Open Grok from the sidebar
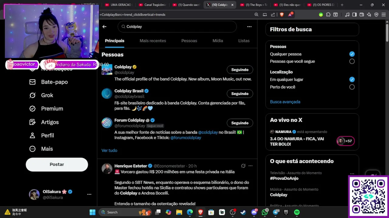Screen dimensions: 389x218 [41, 95]
